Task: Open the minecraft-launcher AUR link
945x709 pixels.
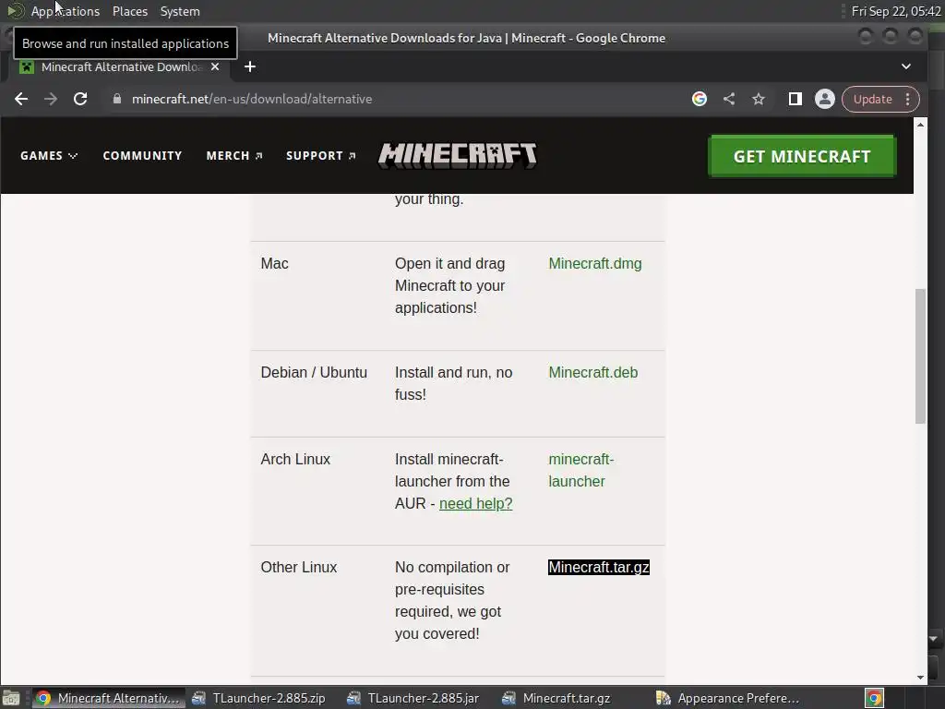Action: coord(581,470)
